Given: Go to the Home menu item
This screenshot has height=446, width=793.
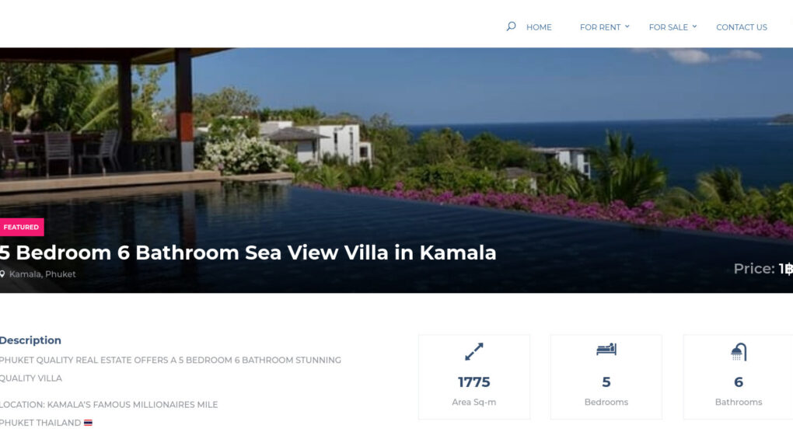Looking at the screenshot, I should coord(539,27).
